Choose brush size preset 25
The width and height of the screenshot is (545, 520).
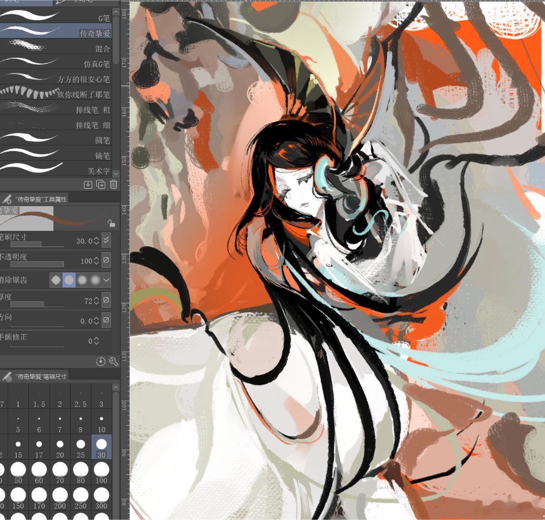coord(80,448)
